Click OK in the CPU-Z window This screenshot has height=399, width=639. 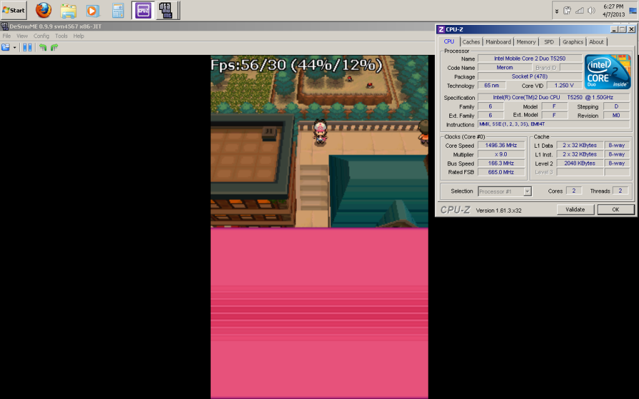click(x=615, y=209)
